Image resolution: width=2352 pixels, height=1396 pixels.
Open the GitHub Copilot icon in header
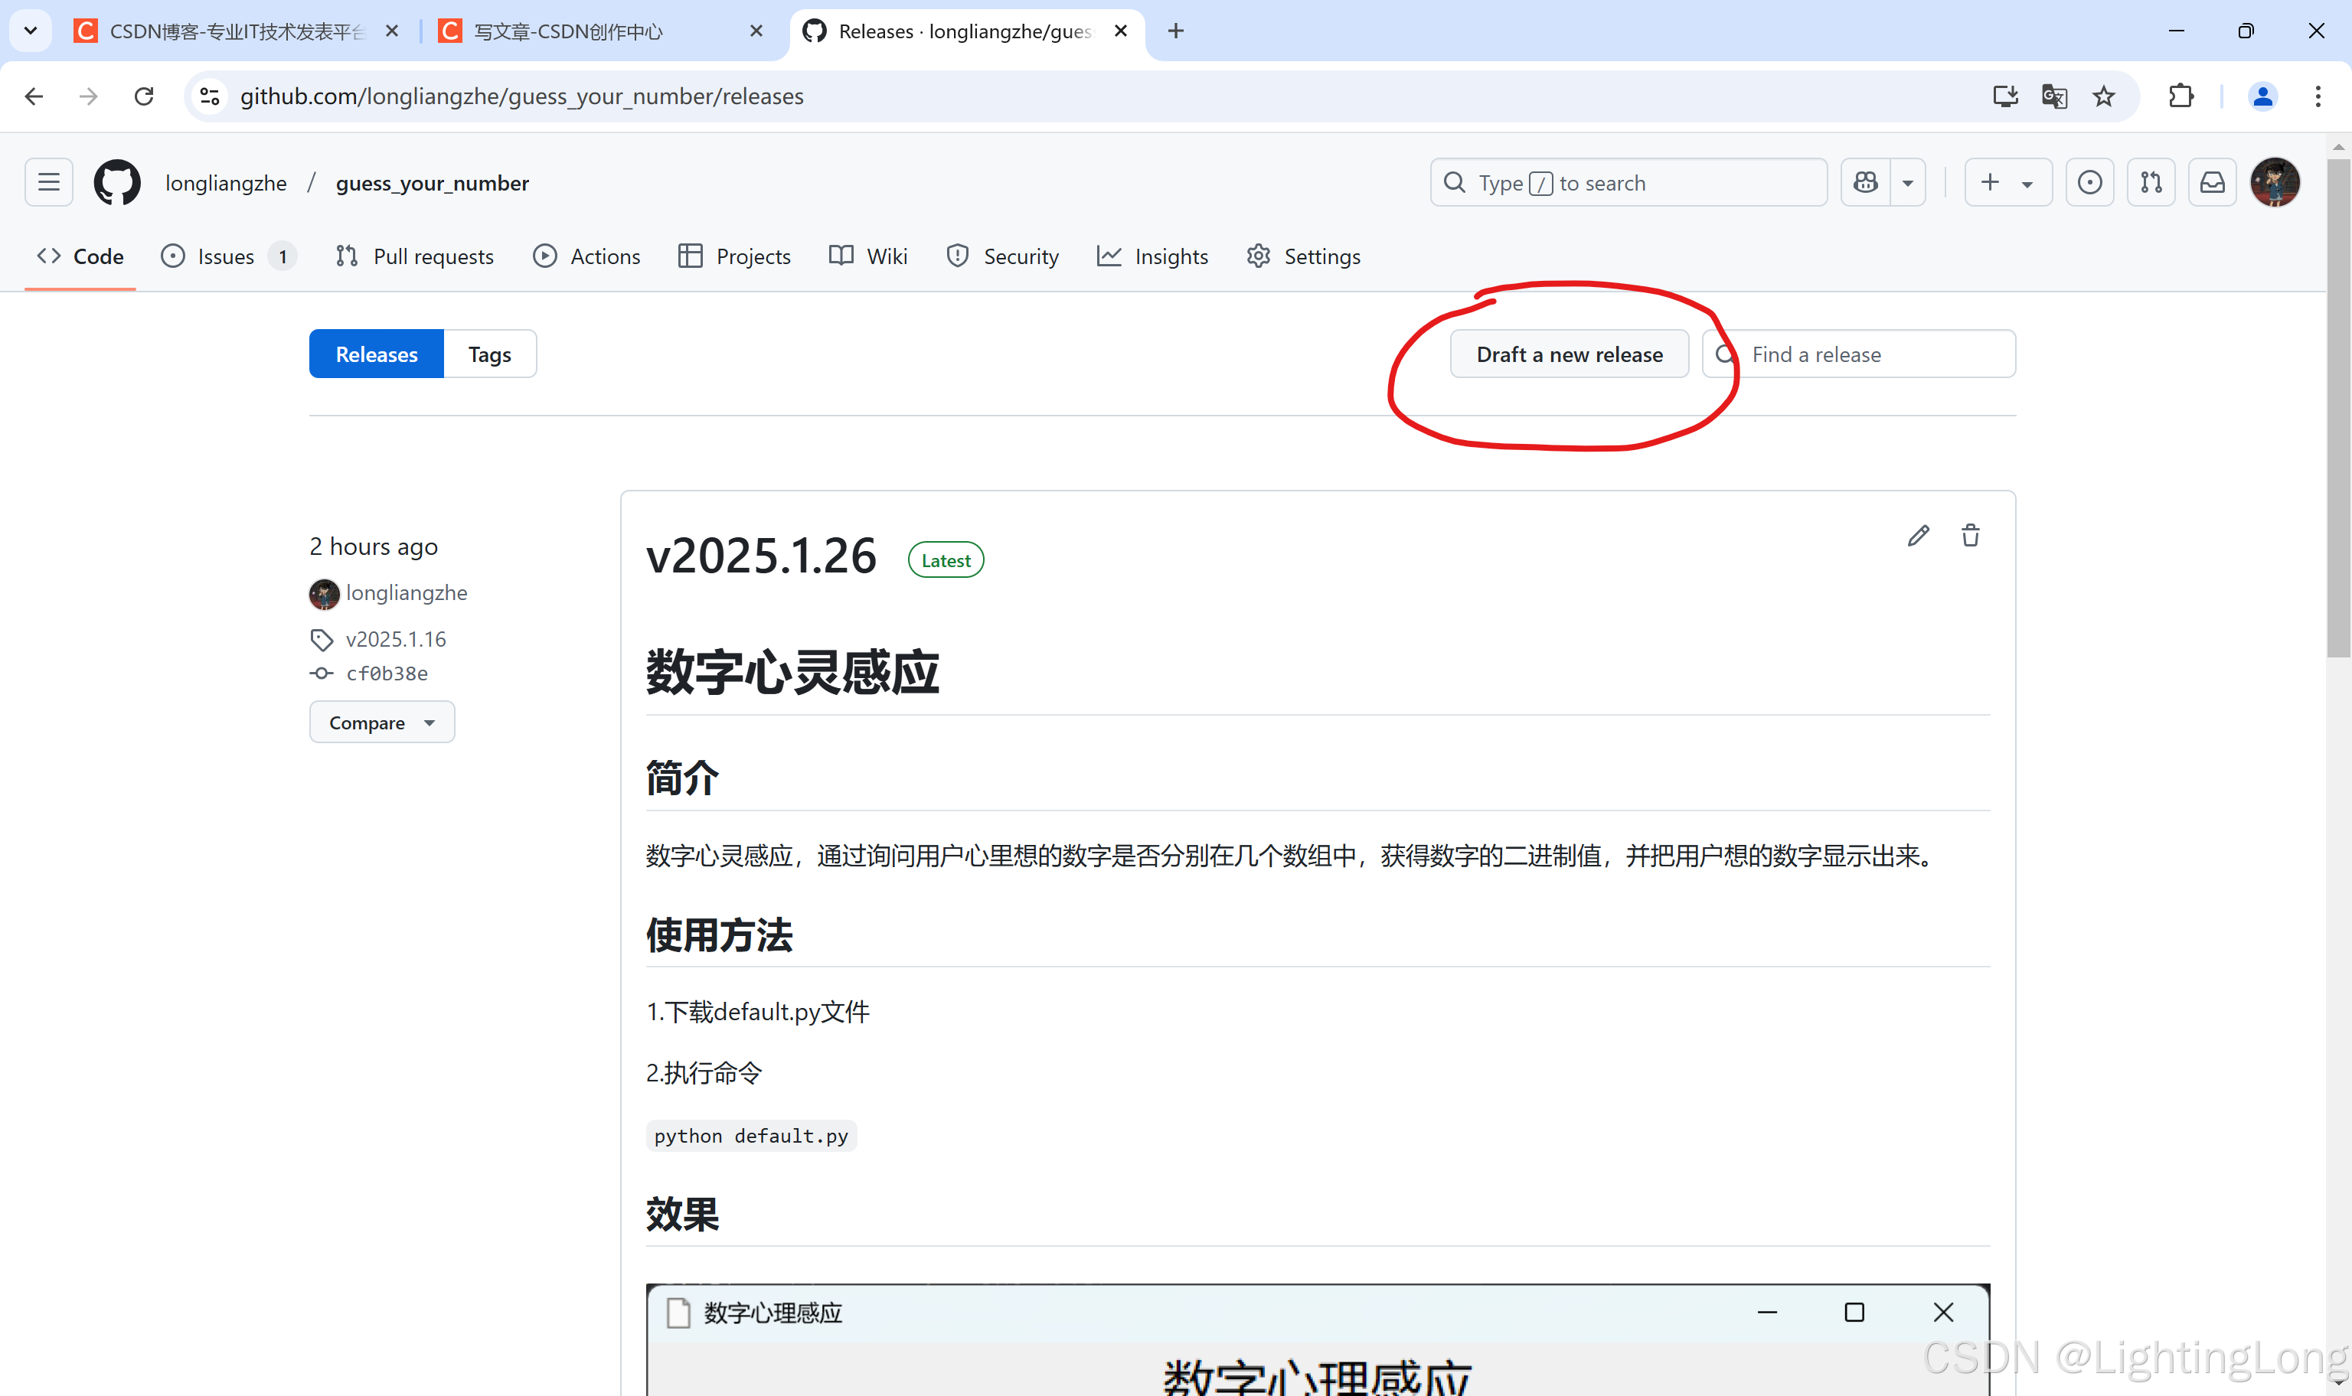1864,182
